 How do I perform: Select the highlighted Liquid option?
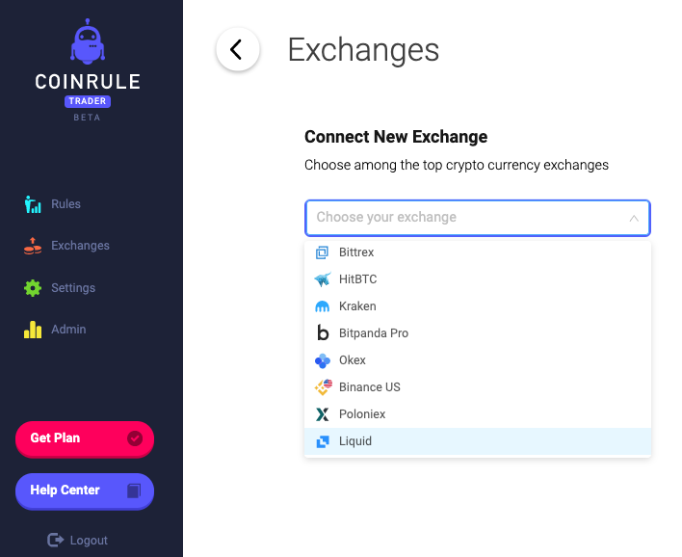pos(478,441)
